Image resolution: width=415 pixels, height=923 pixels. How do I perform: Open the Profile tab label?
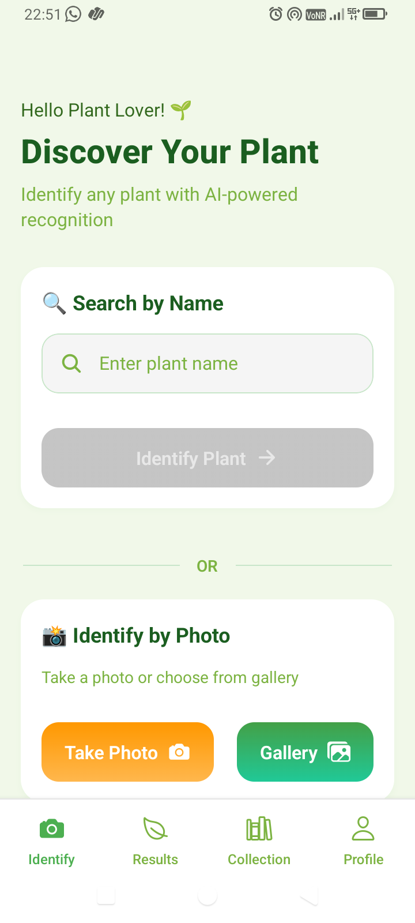(364, 860)
